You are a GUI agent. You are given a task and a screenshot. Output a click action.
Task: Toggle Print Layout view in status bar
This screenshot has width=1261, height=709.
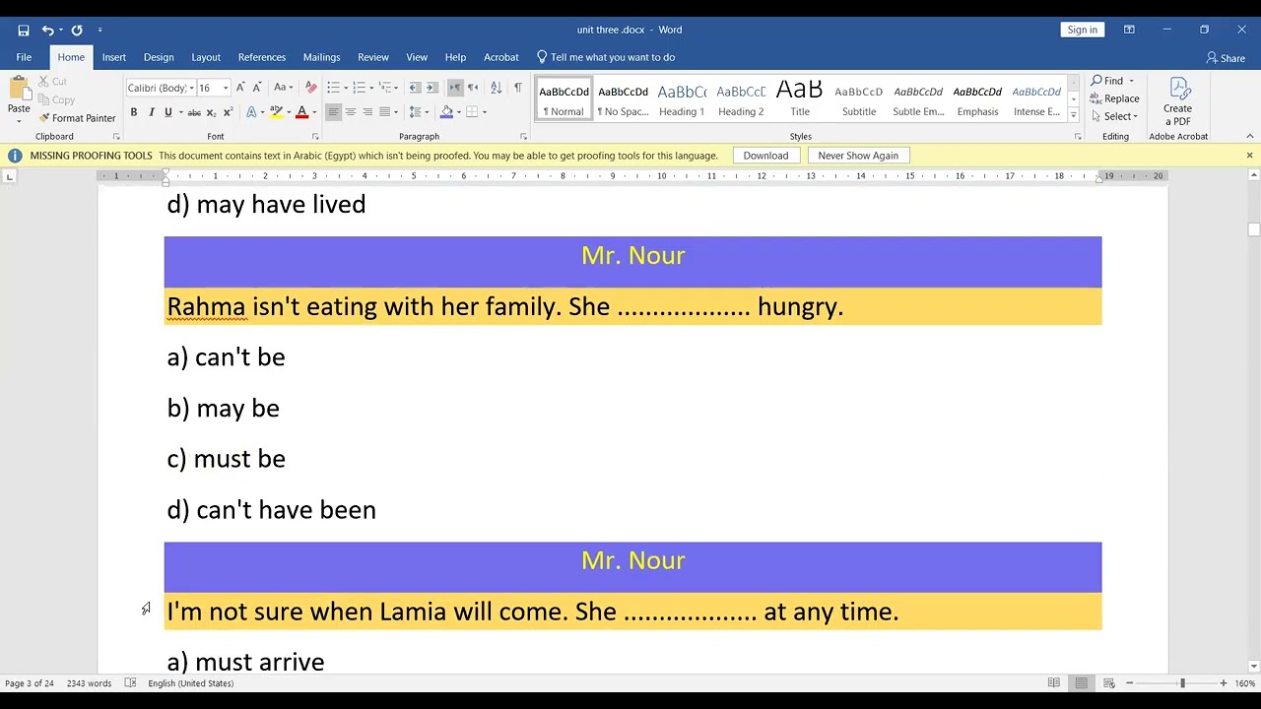point(1081,683)
